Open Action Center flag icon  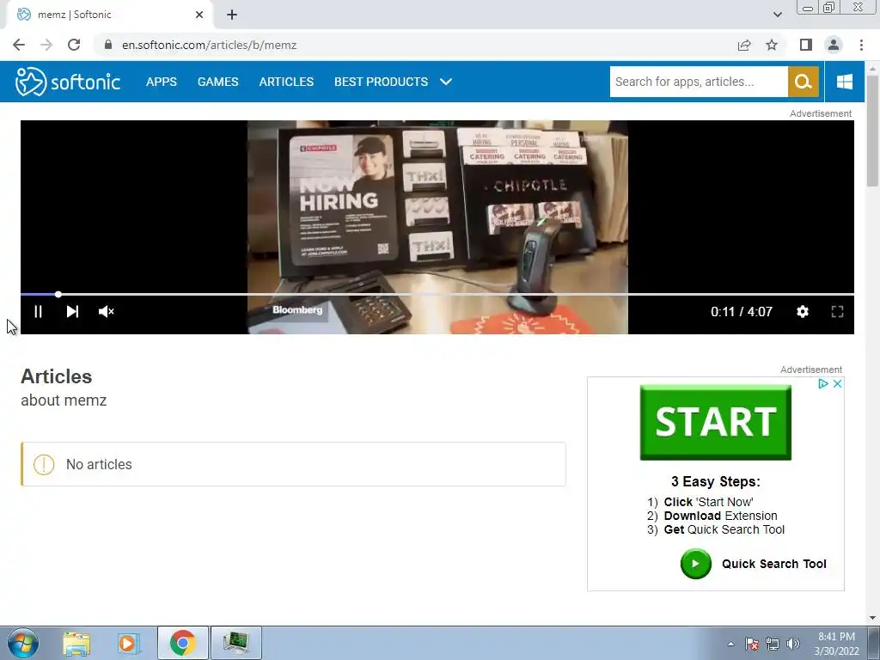(752, 644)
